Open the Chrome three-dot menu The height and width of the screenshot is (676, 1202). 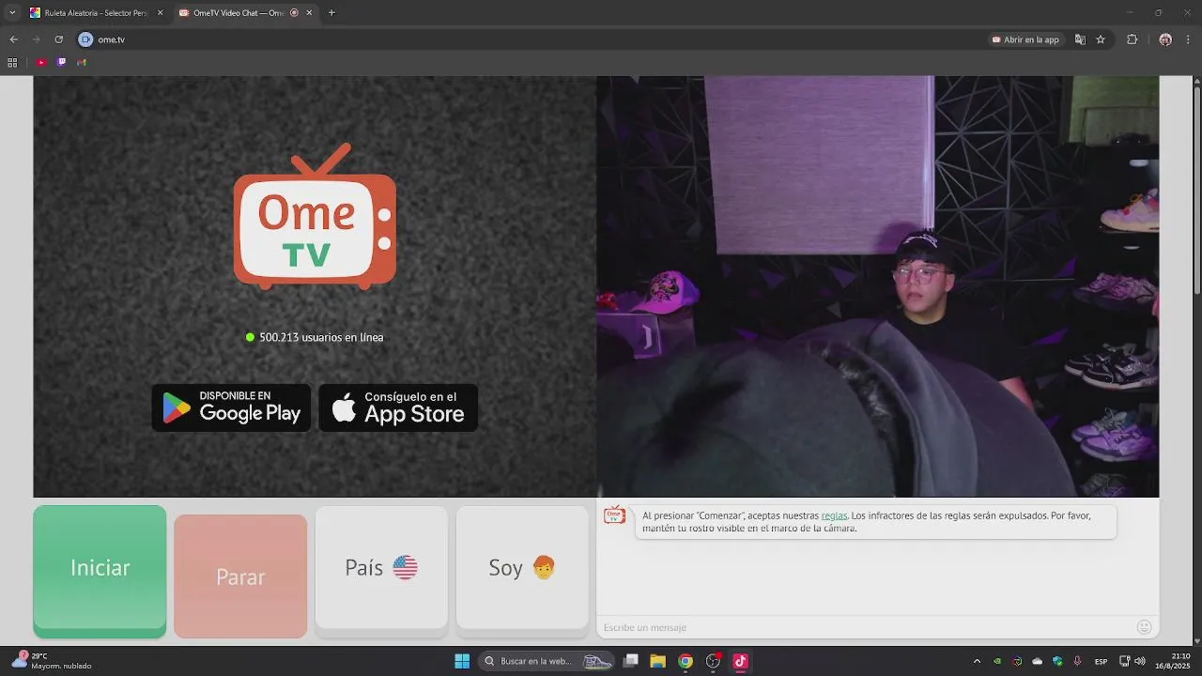[x=1189, y=39]
